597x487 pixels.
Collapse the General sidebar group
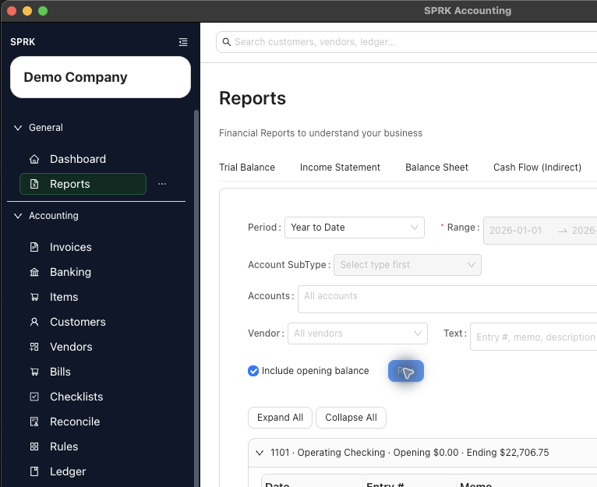[18, 128]
